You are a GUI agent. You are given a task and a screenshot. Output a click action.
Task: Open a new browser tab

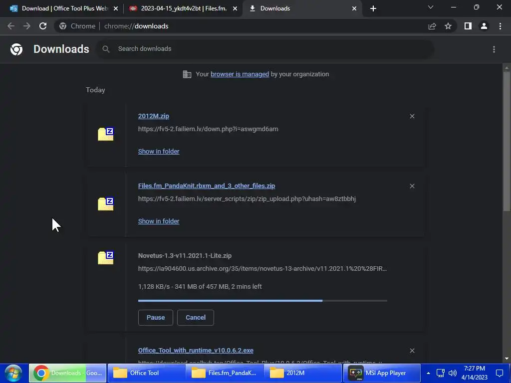point(373,9)
